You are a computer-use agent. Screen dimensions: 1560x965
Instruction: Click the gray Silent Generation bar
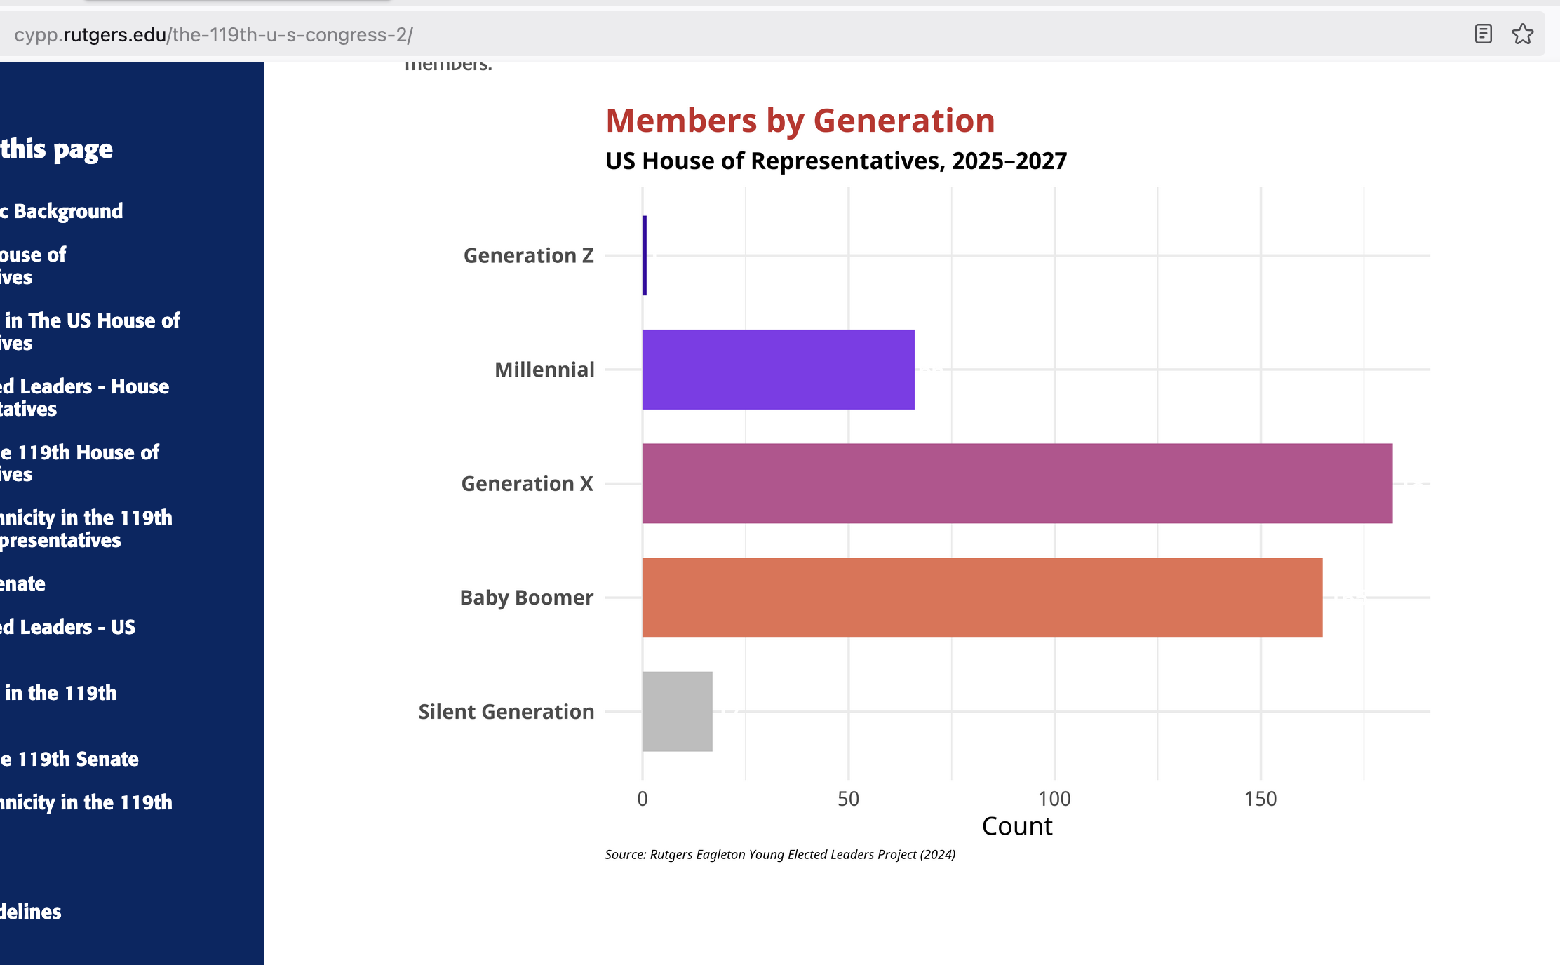[677, 711]
